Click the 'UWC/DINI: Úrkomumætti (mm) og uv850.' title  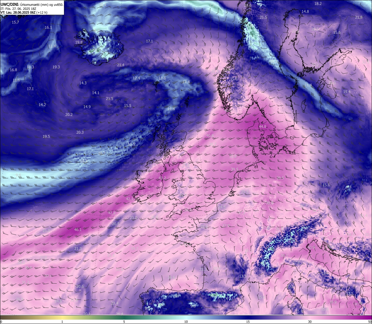pyautogui.click(x=32, y=4)
